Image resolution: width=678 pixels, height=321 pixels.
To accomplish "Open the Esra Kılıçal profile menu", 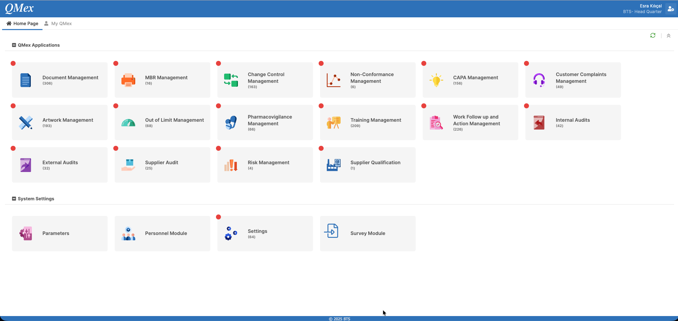I will coord(671,8).
